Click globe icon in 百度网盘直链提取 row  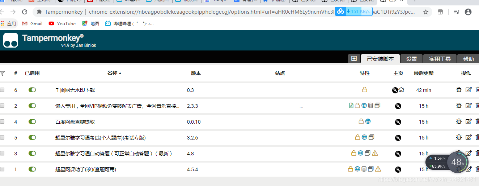point(368,121)
